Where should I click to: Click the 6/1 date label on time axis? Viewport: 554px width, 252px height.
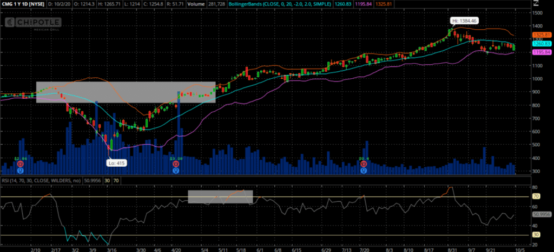pyautogui.click(x=260, y=249)
